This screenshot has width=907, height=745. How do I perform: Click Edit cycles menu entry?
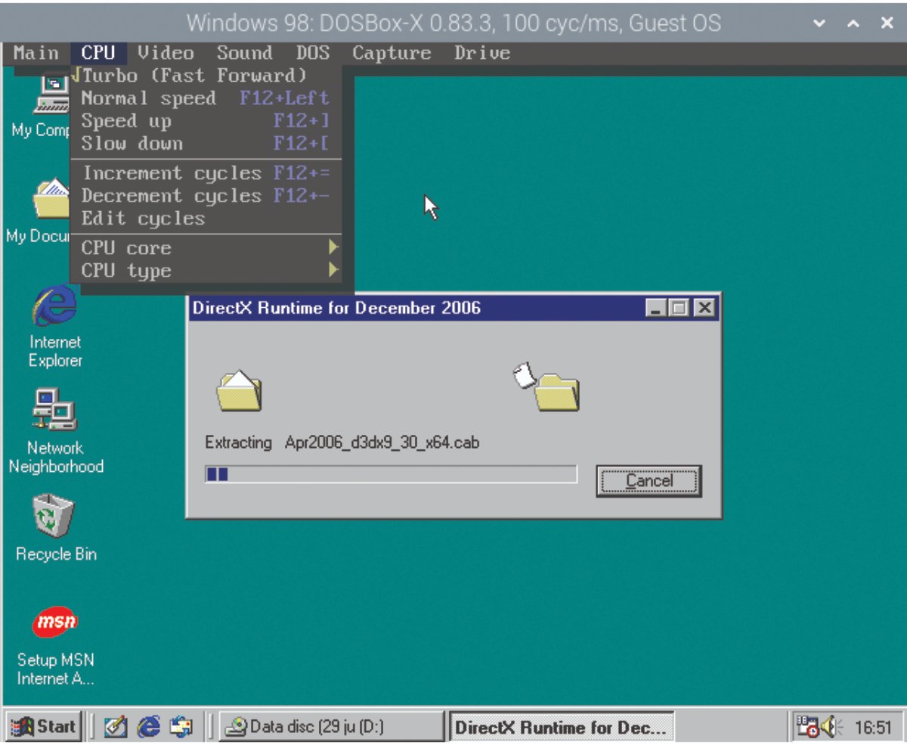(x=206, y=219)
